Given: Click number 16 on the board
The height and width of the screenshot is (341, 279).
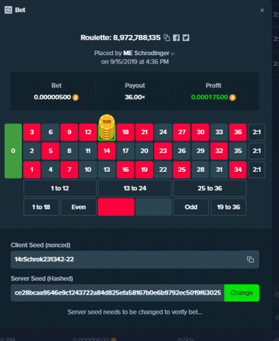Looking at the screenshot, I should [126, 170].
